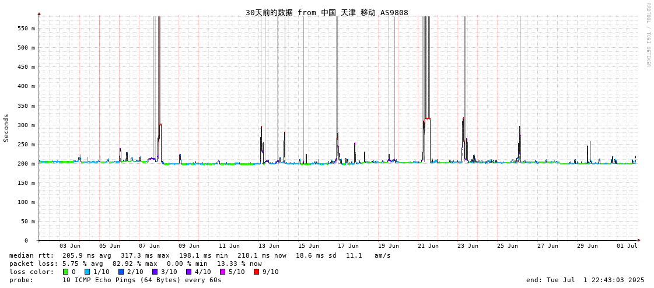This screenshot has height=288, width=654.
Task: Click the red 9/10 loss swatch
Action: (256, 272)
